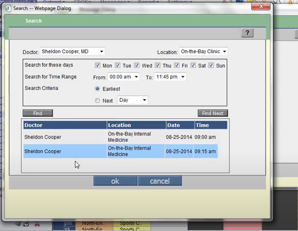Image resolution: width=298 pixels, height=231 pixels.
Task: Select the Earliest search criteria radio
Action: click(97, 89)
